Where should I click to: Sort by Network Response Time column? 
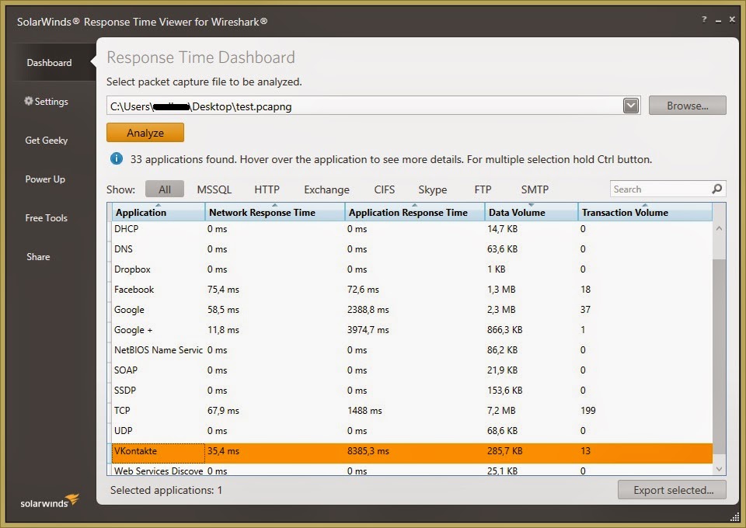point(274,212)
